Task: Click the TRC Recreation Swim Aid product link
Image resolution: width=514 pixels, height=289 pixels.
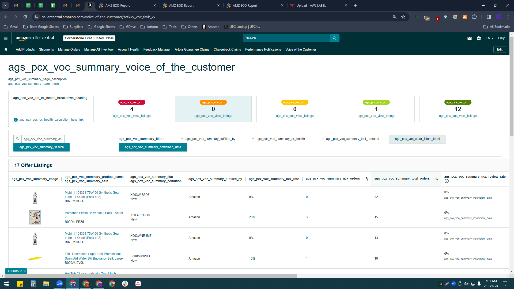Action: [x=94, y=256]
